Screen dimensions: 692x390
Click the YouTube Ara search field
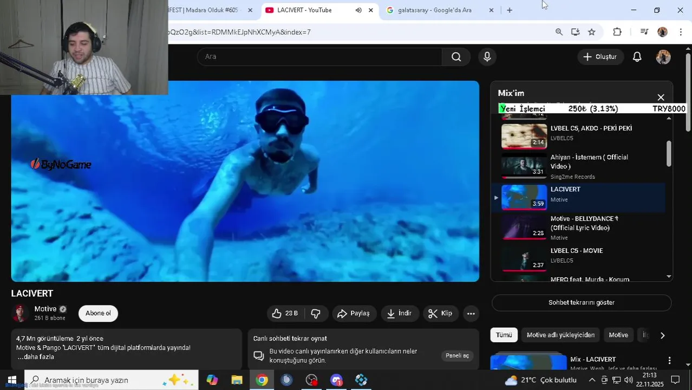319,57
